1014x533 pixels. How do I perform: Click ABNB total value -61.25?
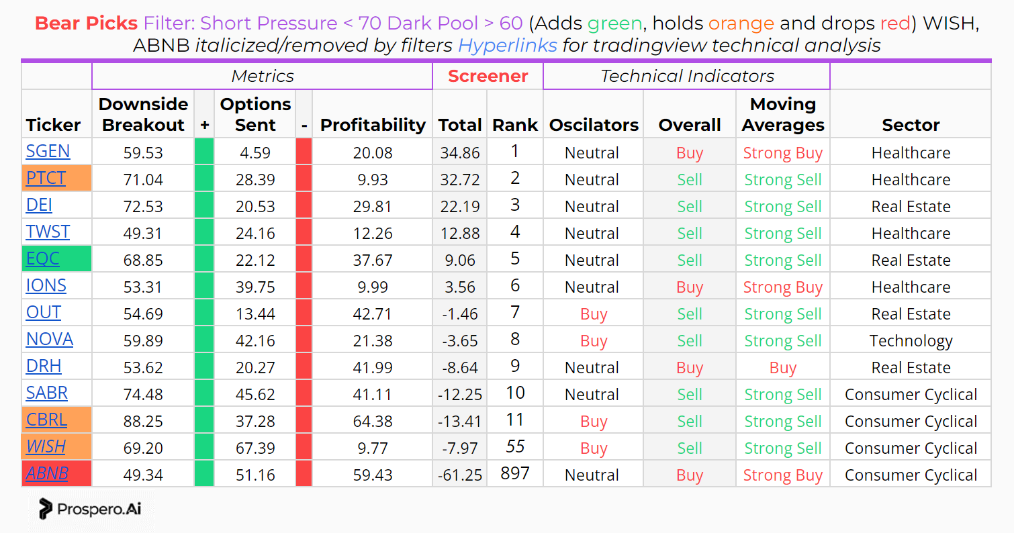tap(460, 475)
